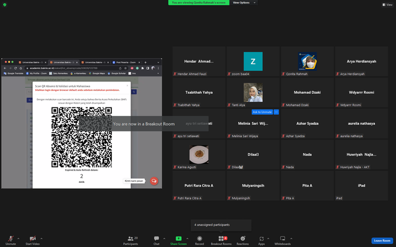Open Breakout Rooms from toolbar
396x247 pixels.
(222, 240)
